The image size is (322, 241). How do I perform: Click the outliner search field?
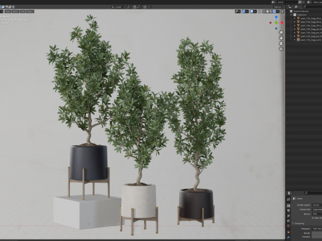[x=312, y=7]
